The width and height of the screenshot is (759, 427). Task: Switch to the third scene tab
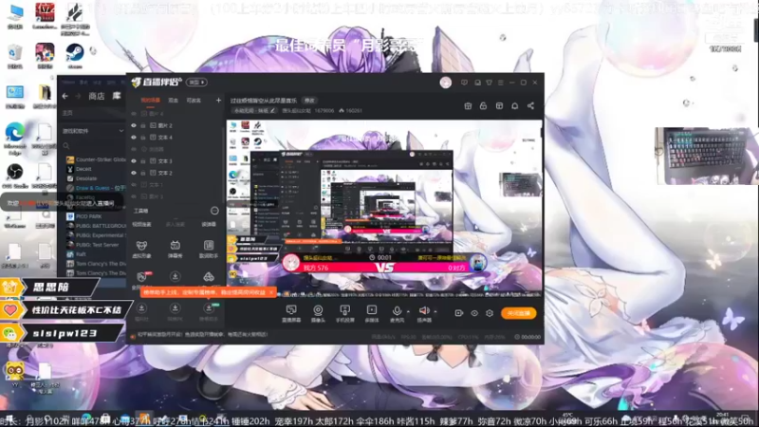click(x=194, y=101)
